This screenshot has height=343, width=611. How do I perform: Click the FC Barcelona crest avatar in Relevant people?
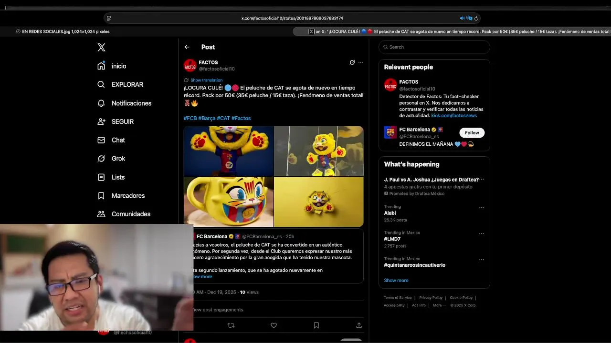390,132
